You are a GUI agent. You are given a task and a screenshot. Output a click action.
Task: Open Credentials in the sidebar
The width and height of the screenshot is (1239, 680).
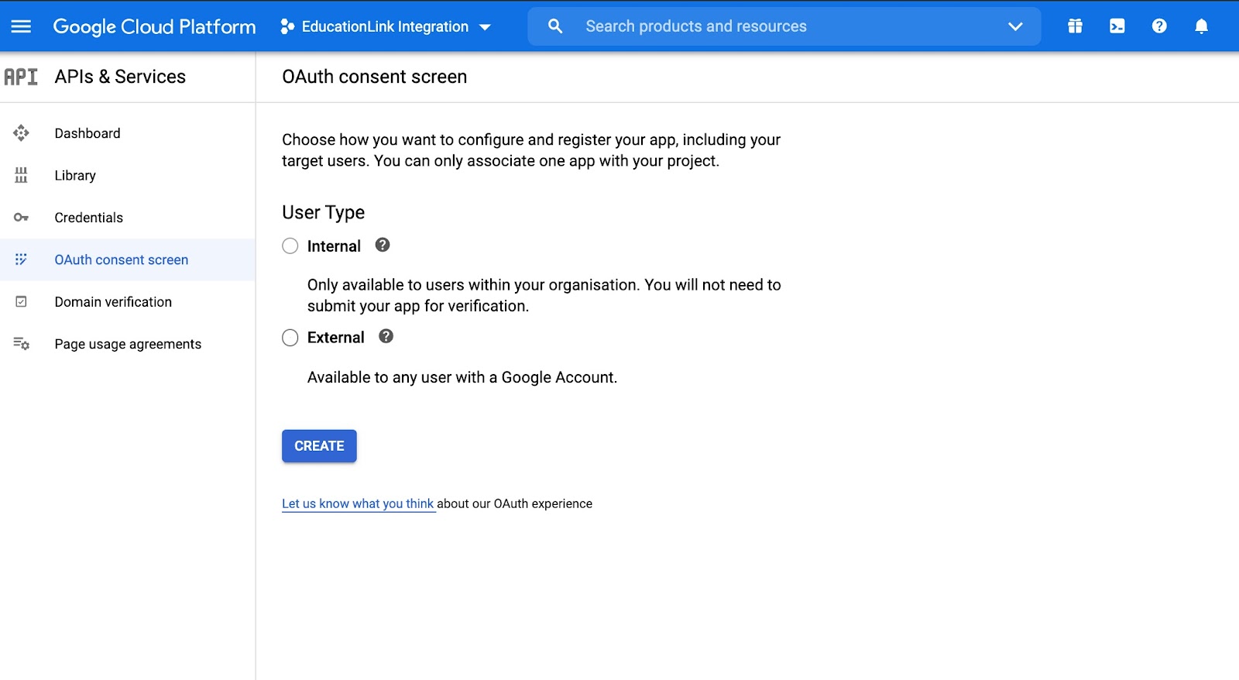88,218
